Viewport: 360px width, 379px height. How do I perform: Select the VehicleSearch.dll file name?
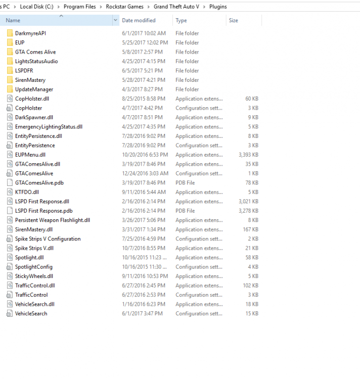(x=35, y=304)
